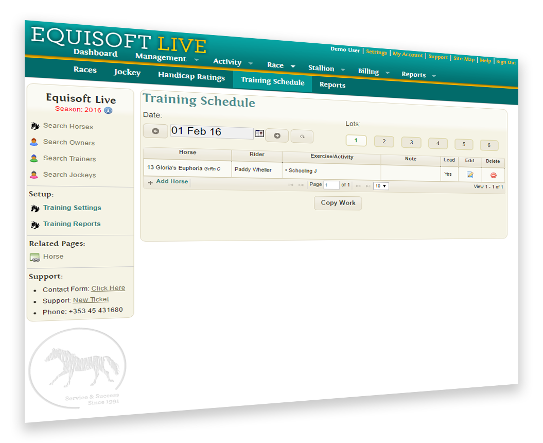Expand the Management menu arrow
This screenshot has width=543, height=443.
point(196,60)
